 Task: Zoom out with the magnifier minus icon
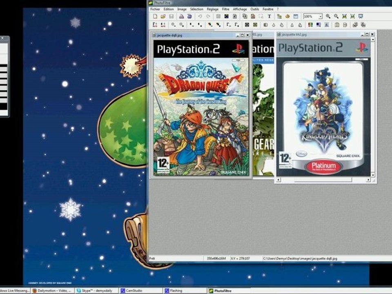[x=336, y=16]
